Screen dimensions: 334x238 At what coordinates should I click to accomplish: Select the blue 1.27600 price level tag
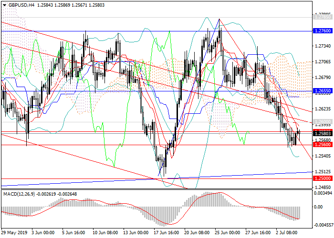322,30
